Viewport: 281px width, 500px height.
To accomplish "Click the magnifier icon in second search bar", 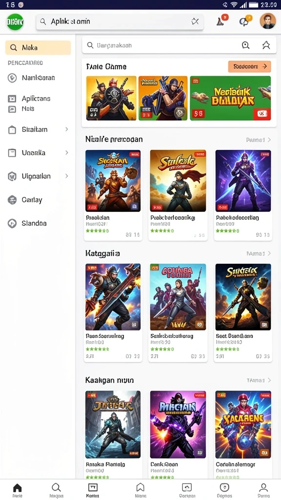I will coord(90,45).
